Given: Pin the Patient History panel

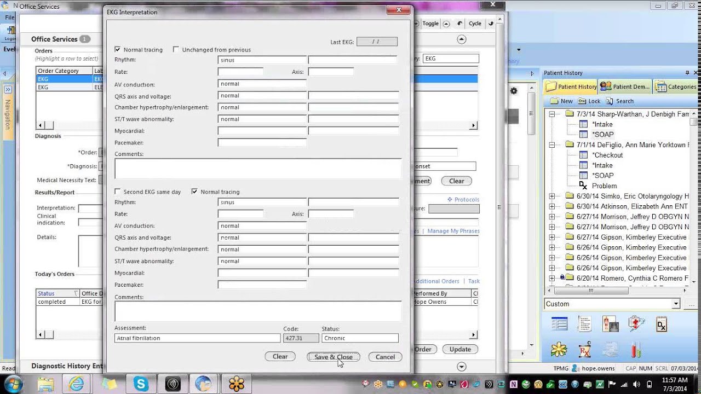Looking at the screenshot, I should click(x=687, y=73).
